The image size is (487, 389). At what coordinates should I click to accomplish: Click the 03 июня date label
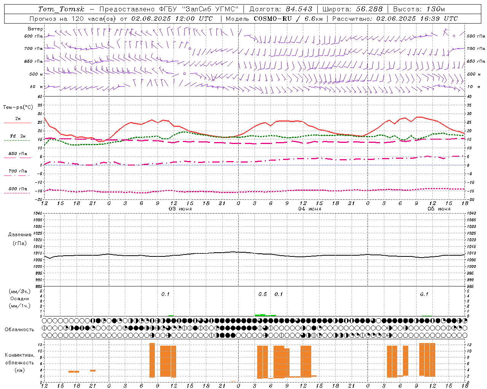[x=180, y=209]
